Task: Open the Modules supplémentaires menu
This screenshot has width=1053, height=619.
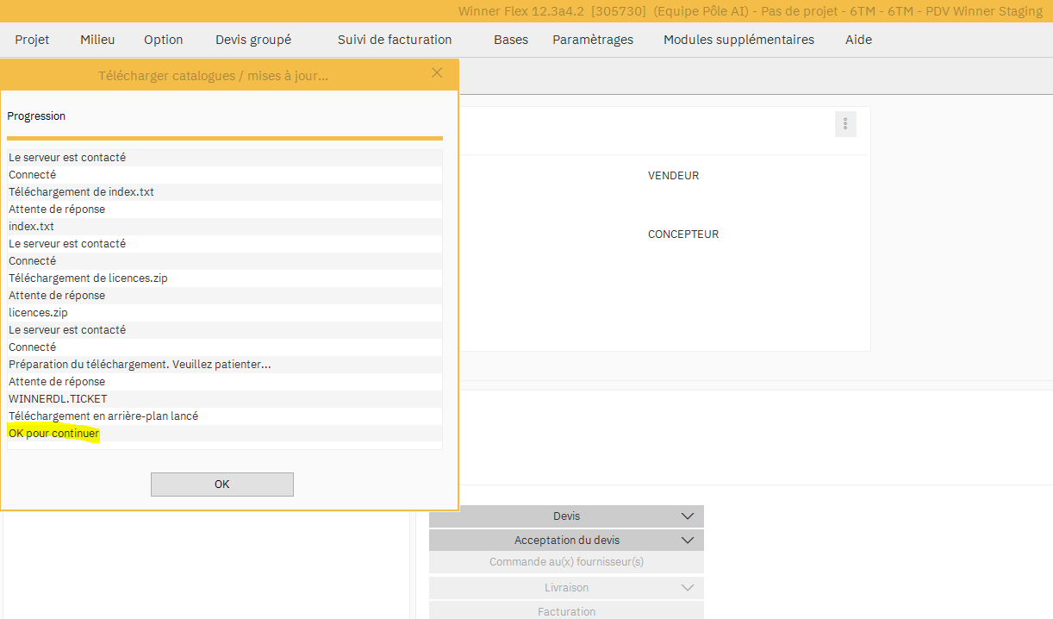Action: (738, 40)
